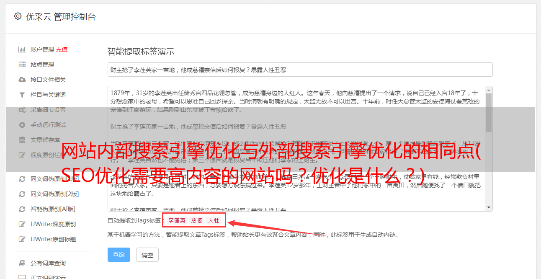Screen dimensions: 541x279
Task: Open the UWriter原创标题 menu item
Action: point(53,239)
